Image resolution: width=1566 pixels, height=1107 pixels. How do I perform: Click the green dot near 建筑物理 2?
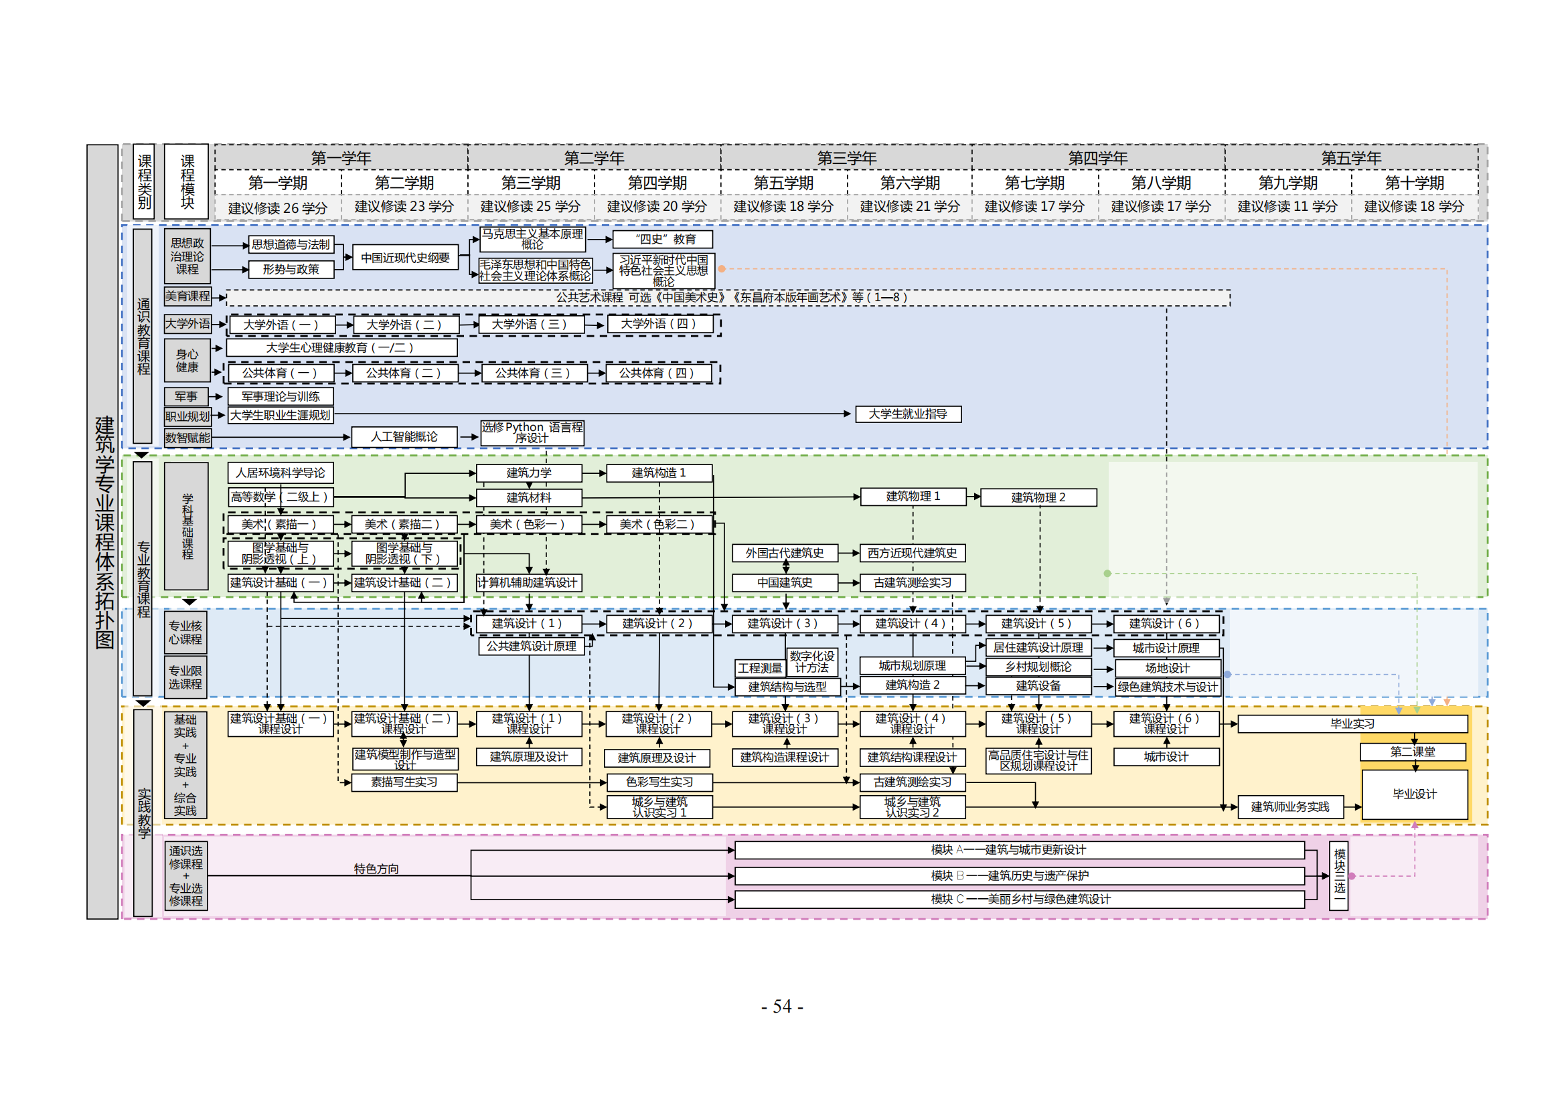(x=1107, y=574)
